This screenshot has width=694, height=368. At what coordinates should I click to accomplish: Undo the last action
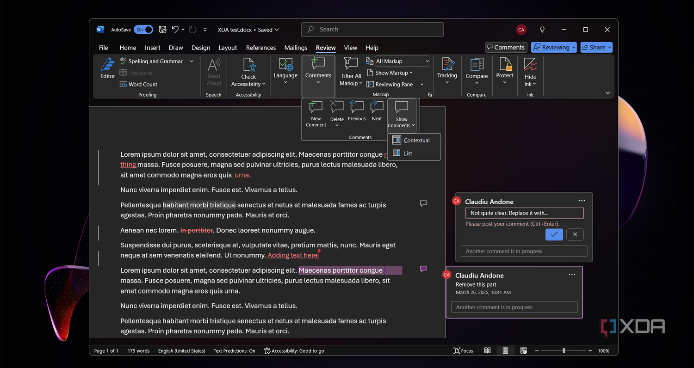tap(175, 30)
